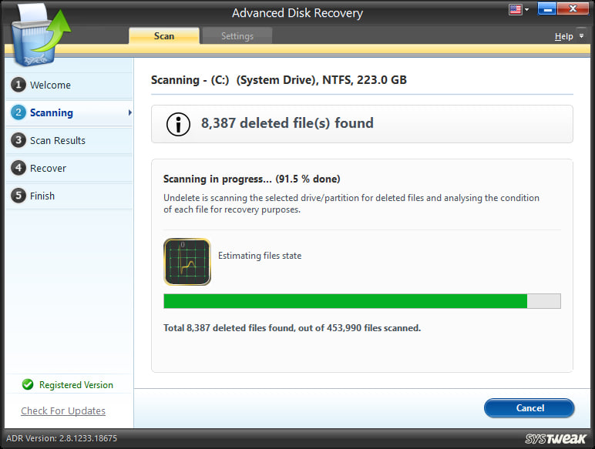Image resolution: width=595 pixels, height=449 pixels.
Task: Select the Welcome step in sidebar
Action: tap(69, 85)
